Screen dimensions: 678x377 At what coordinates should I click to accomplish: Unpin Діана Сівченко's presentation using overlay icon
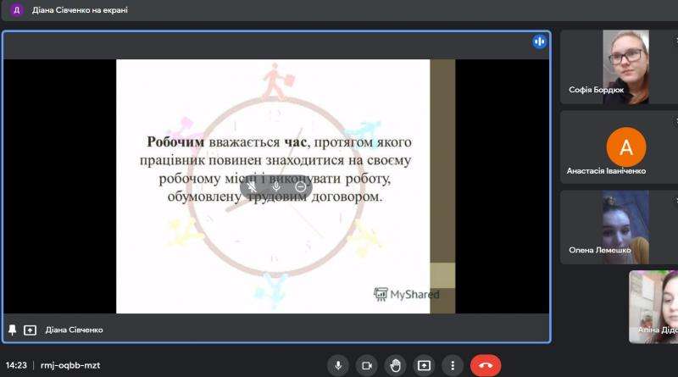pyautogui.click(x=252, y=186)
